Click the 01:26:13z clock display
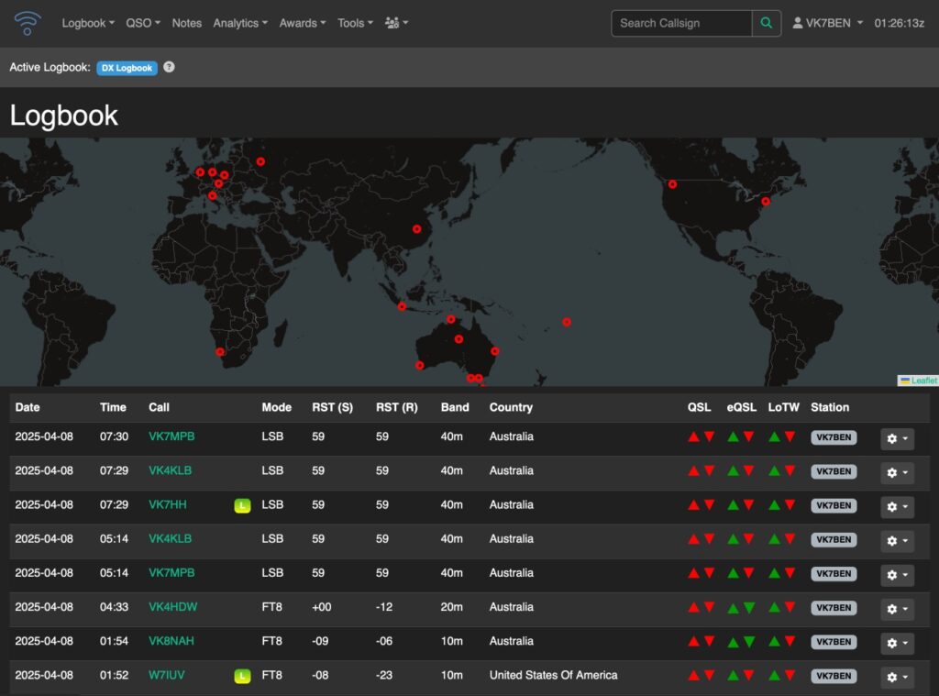Image resolution: width=939 pixels, height=696 pixels. (x=899, y=23)
